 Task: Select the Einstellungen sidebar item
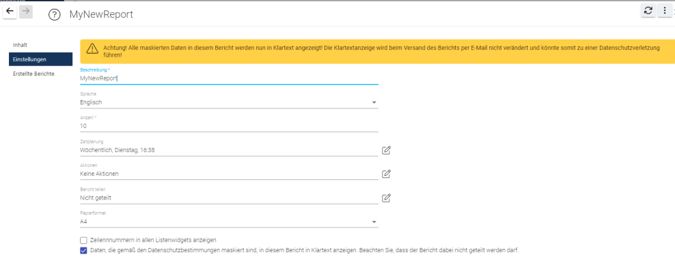40,59
